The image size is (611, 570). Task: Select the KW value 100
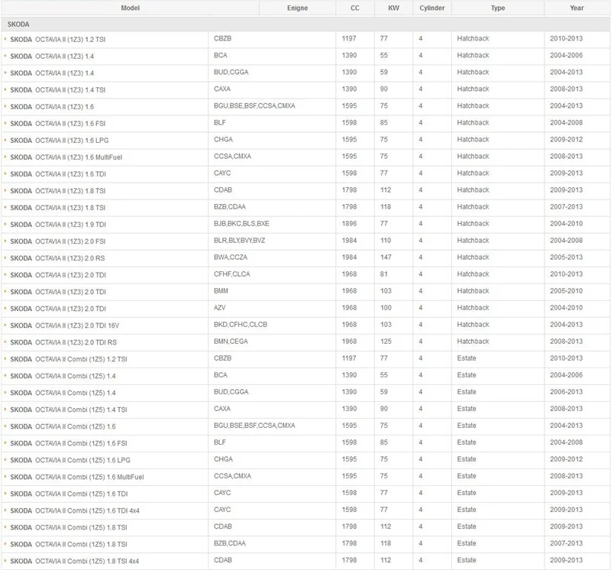(386, 307)
